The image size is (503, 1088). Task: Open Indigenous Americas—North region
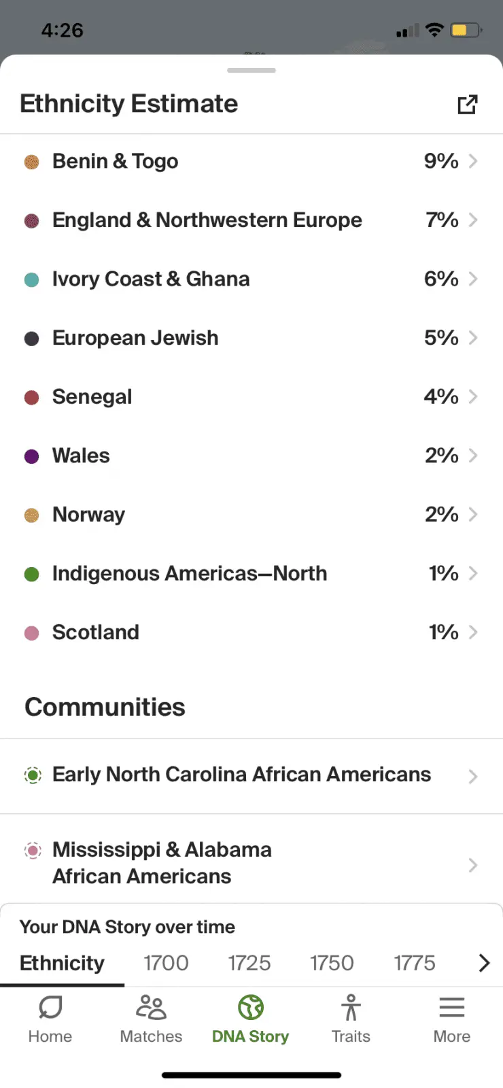[190, 573]
